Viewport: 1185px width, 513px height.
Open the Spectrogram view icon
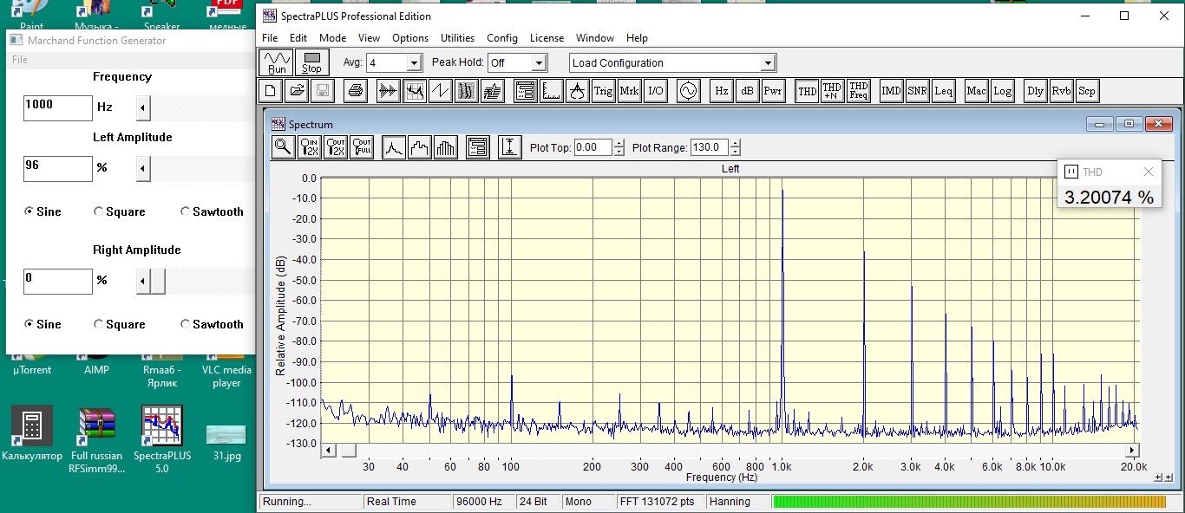point(466,91)
